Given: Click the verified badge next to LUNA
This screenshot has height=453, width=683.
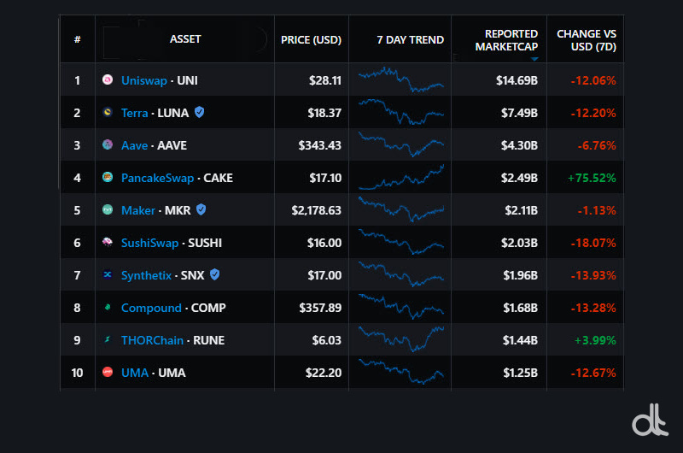Looking at the screenshot, I should click(200, 112).
